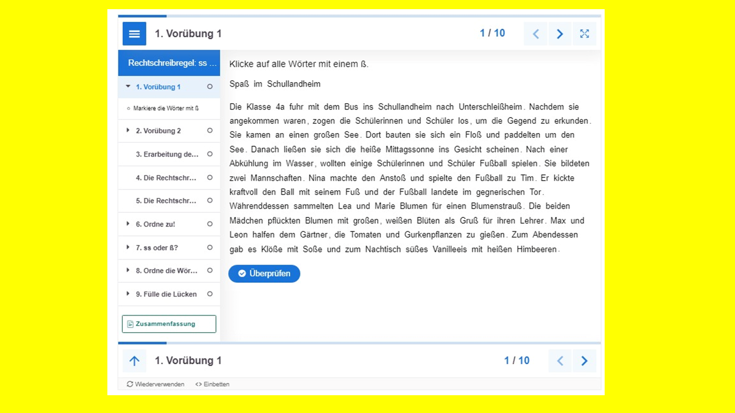735x413 pixels.
Task: Expand the 2. Vorübung 2 chapter
Action: point(128,131)
